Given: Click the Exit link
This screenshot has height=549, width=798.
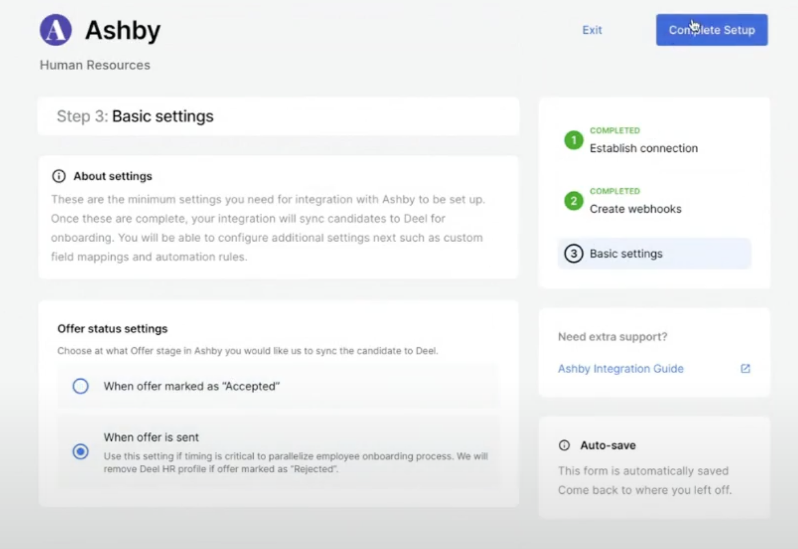Looking at the screenshot, I should [x=592, y=30].
